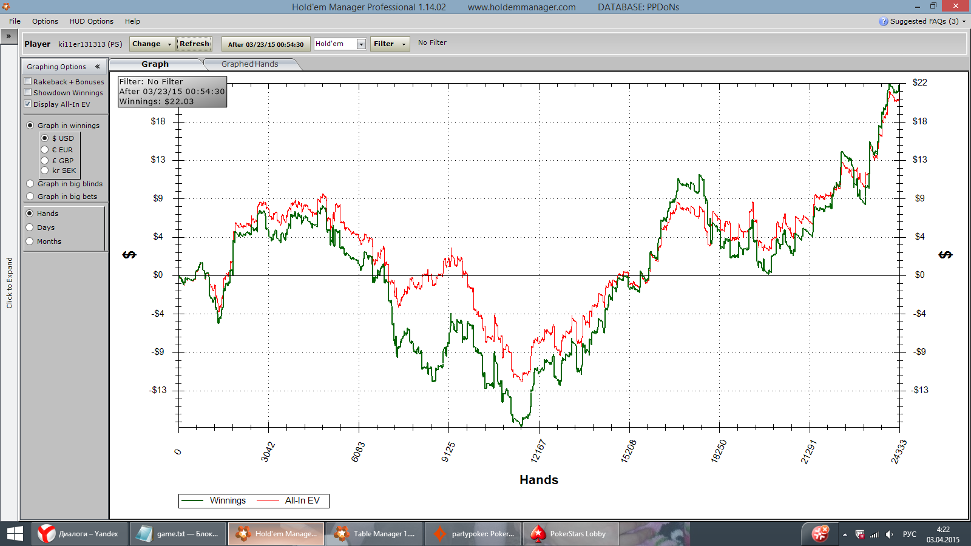971x546 pixels.
Task: Collapse Graphing Options with the double chevron
Action: [97, 67]
